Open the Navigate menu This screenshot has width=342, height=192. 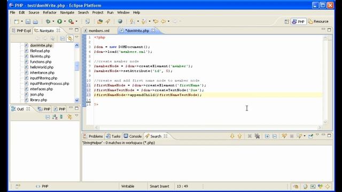(x=67, y=12)
